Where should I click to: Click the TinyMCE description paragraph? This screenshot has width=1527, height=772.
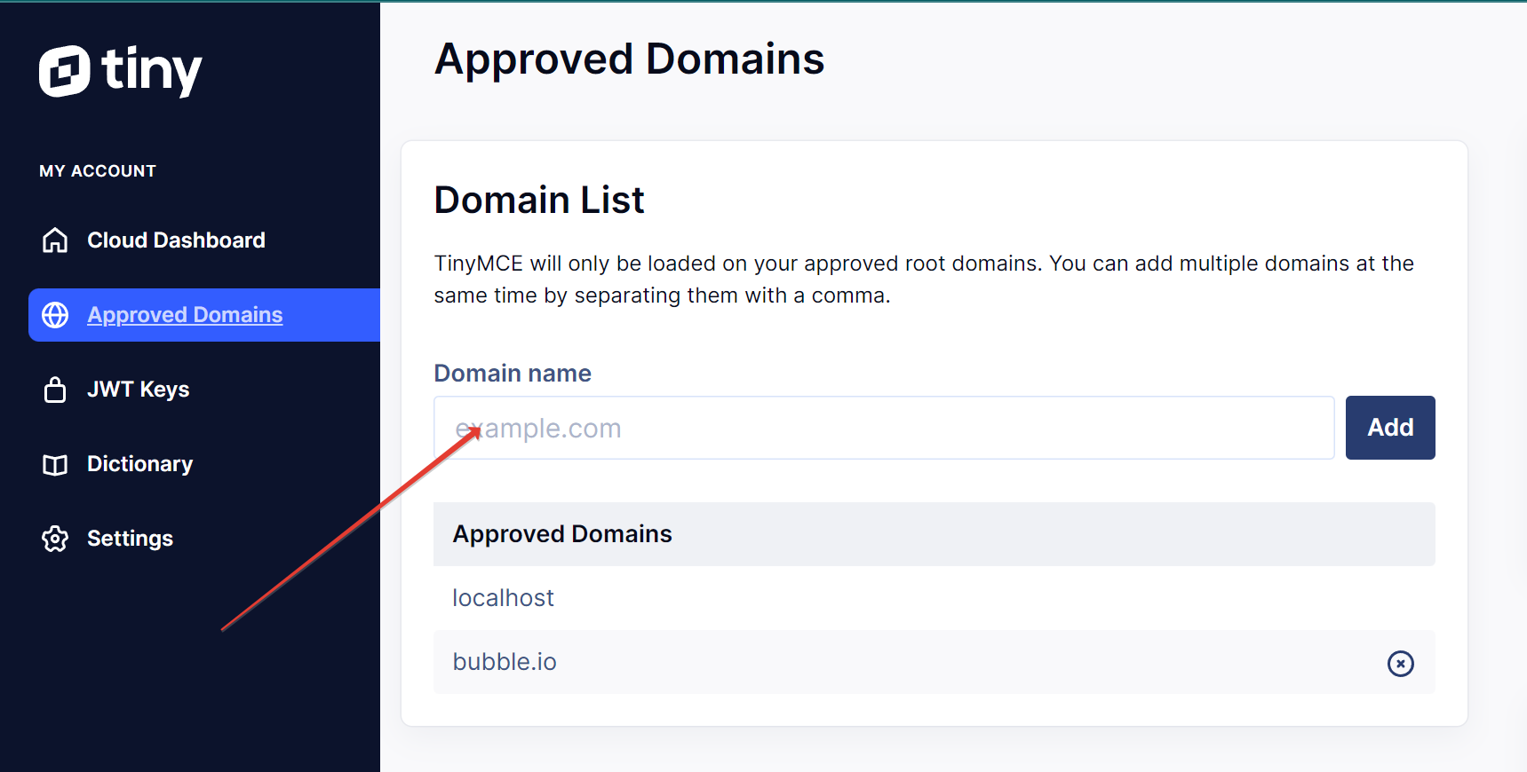(924, 280)
